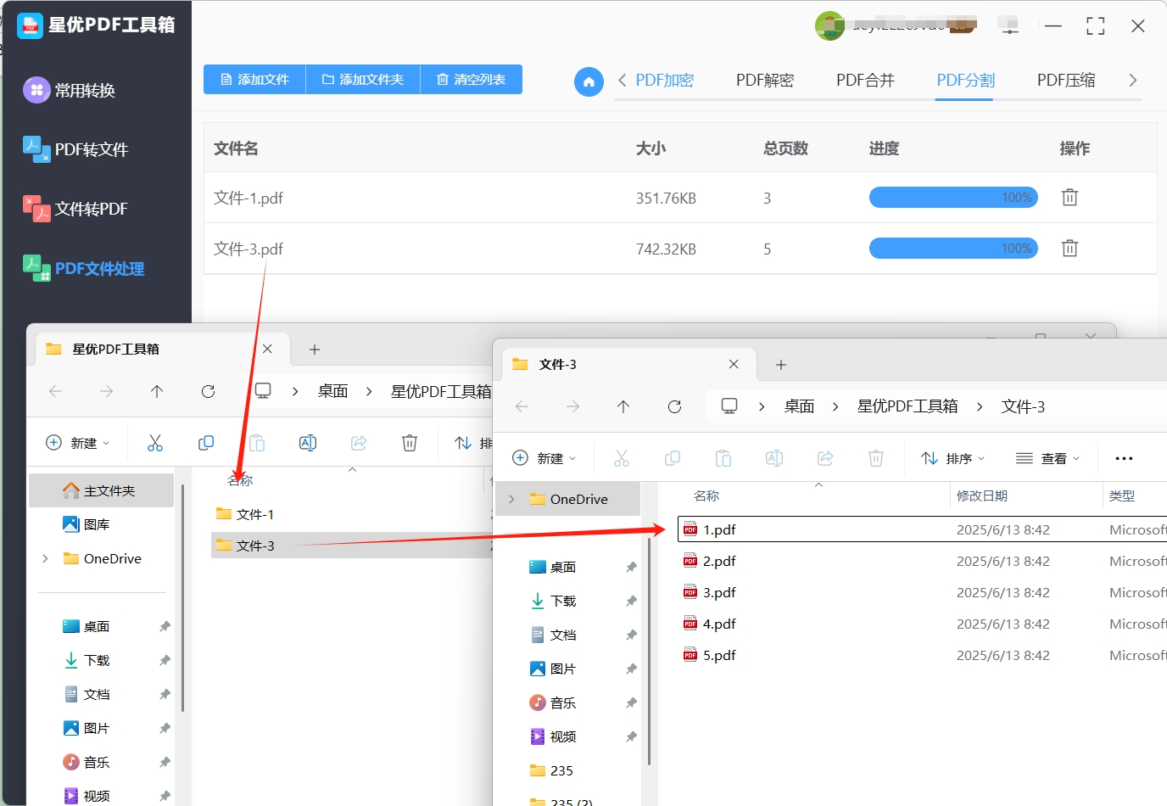
Task: Open 常用转换 sidebar section
Action: point(70,90)
